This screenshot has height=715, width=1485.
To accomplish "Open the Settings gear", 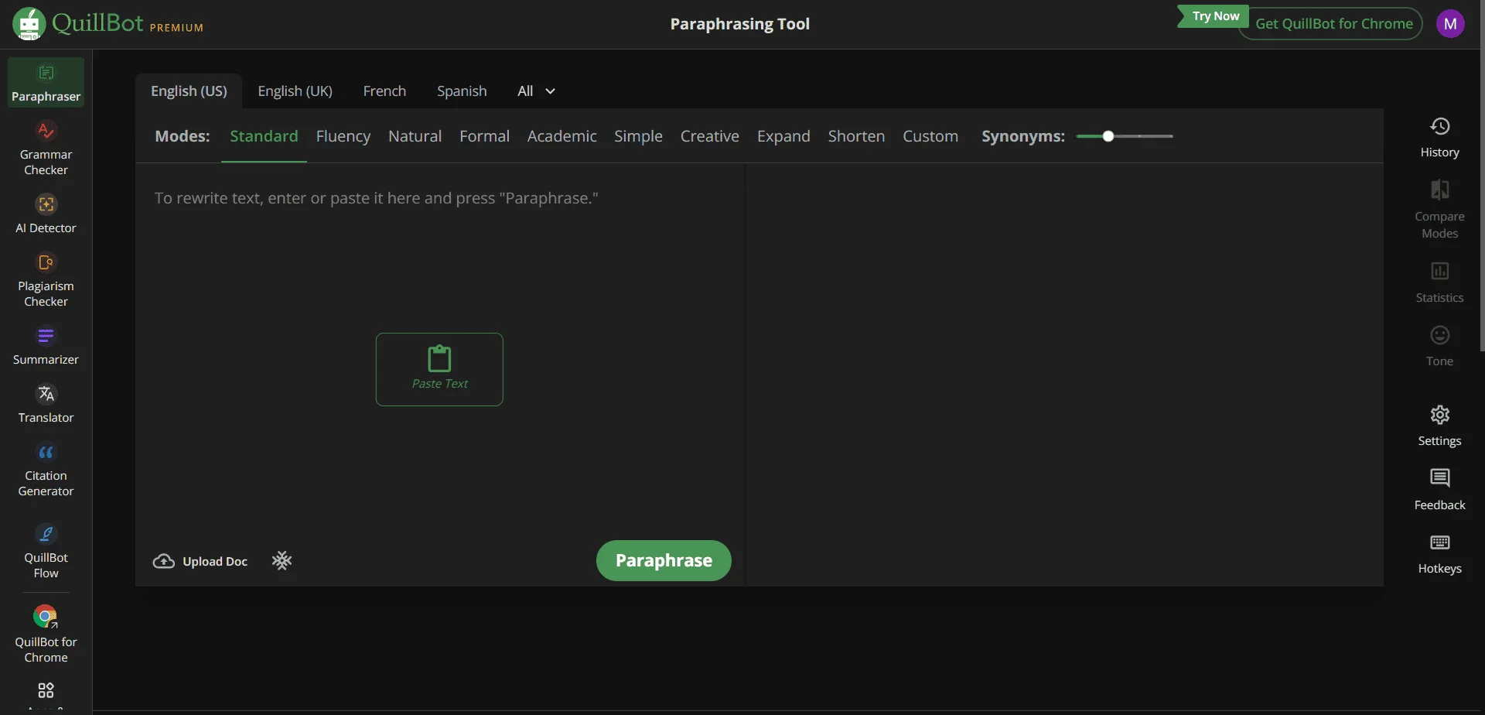I will (x=1439, y=426).
